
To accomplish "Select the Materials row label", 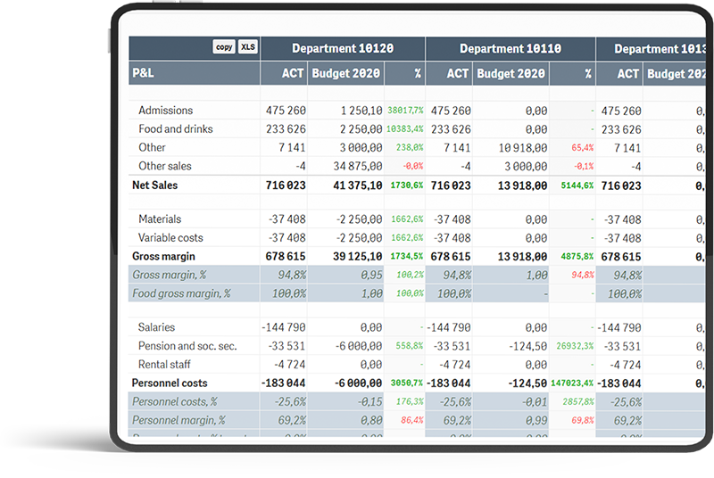I will coord(160,219).
